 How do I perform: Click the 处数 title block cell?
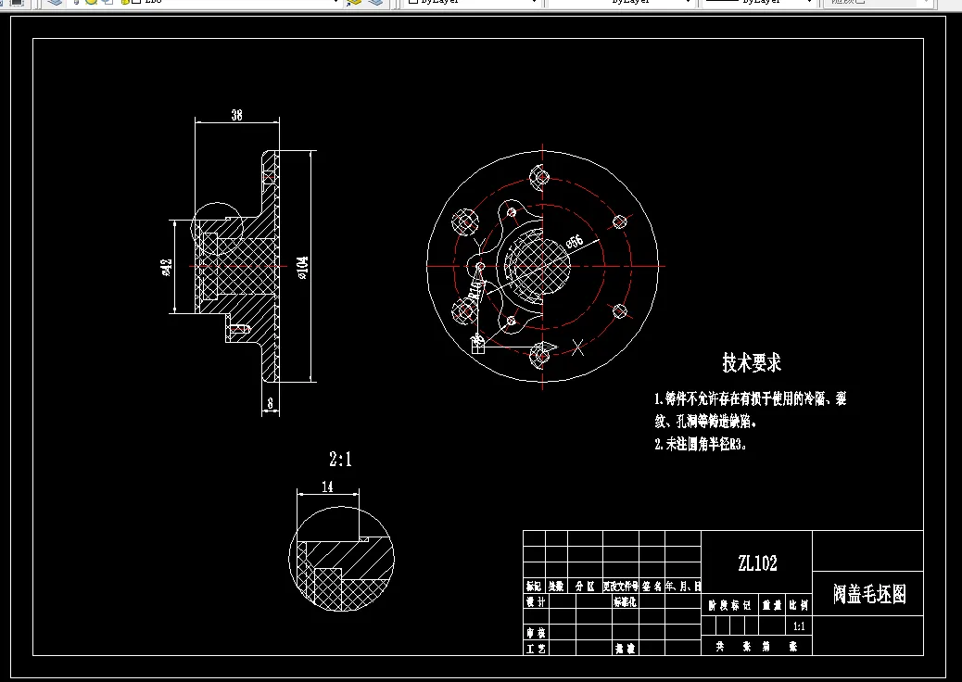(x=556, y=587)
